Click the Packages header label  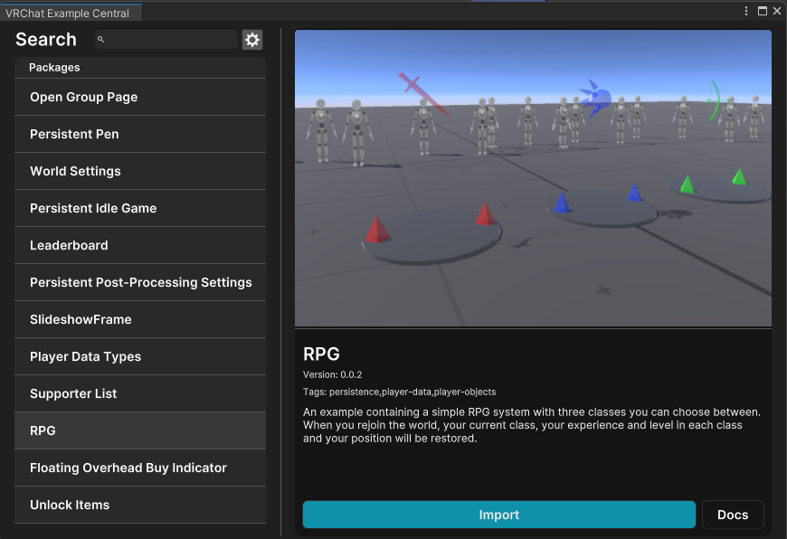(54, 67)
